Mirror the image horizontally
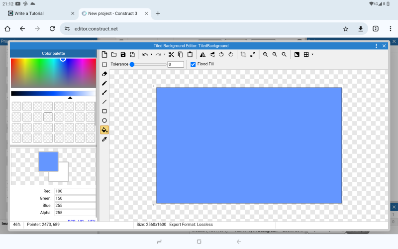Image resolution: width=398 pixels, height=249 pixels. pyautogui.click(x=202, y=54)
